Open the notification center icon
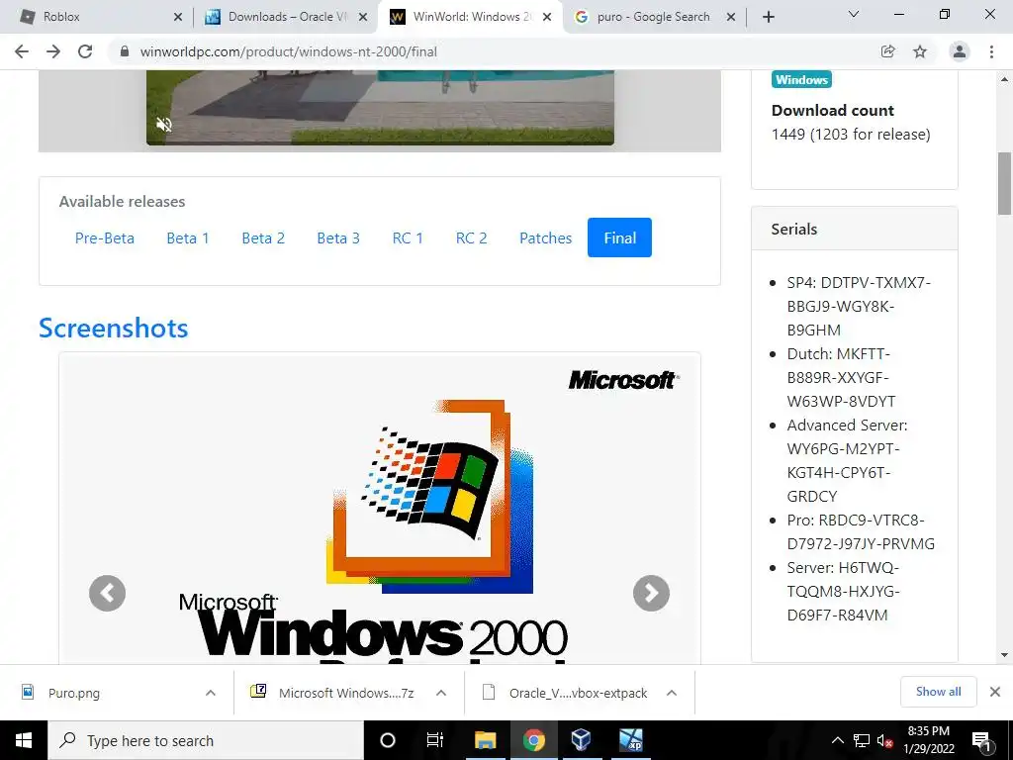Viewport: 1013px width, 760px height. coord(981,740)
